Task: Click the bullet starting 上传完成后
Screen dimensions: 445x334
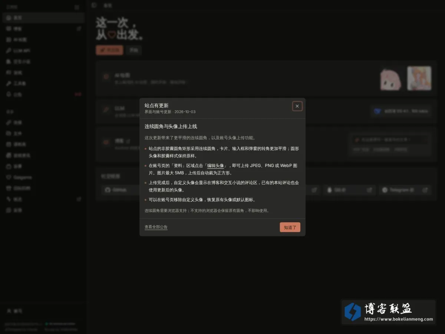Action: (224, 186)
